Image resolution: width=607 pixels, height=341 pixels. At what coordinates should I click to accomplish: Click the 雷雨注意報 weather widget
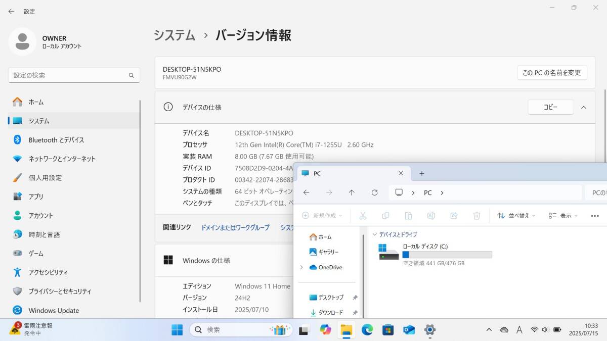click(31, 329)
